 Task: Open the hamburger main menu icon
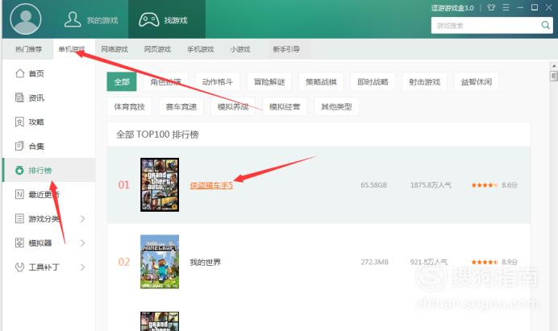point(506,7)
